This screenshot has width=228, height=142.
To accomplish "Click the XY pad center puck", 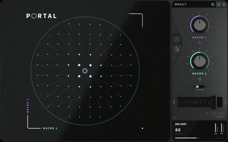I will tap(85, 71).
